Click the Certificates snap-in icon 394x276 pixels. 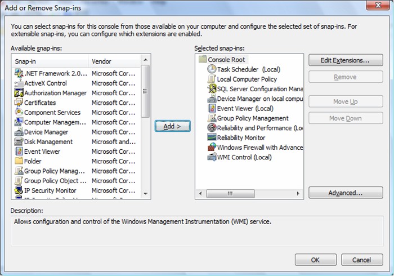(19, 103)
